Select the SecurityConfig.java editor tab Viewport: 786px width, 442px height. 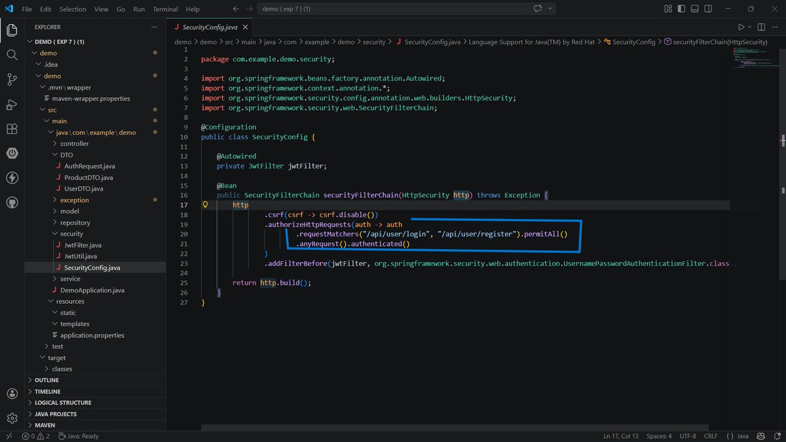(210, 28)
